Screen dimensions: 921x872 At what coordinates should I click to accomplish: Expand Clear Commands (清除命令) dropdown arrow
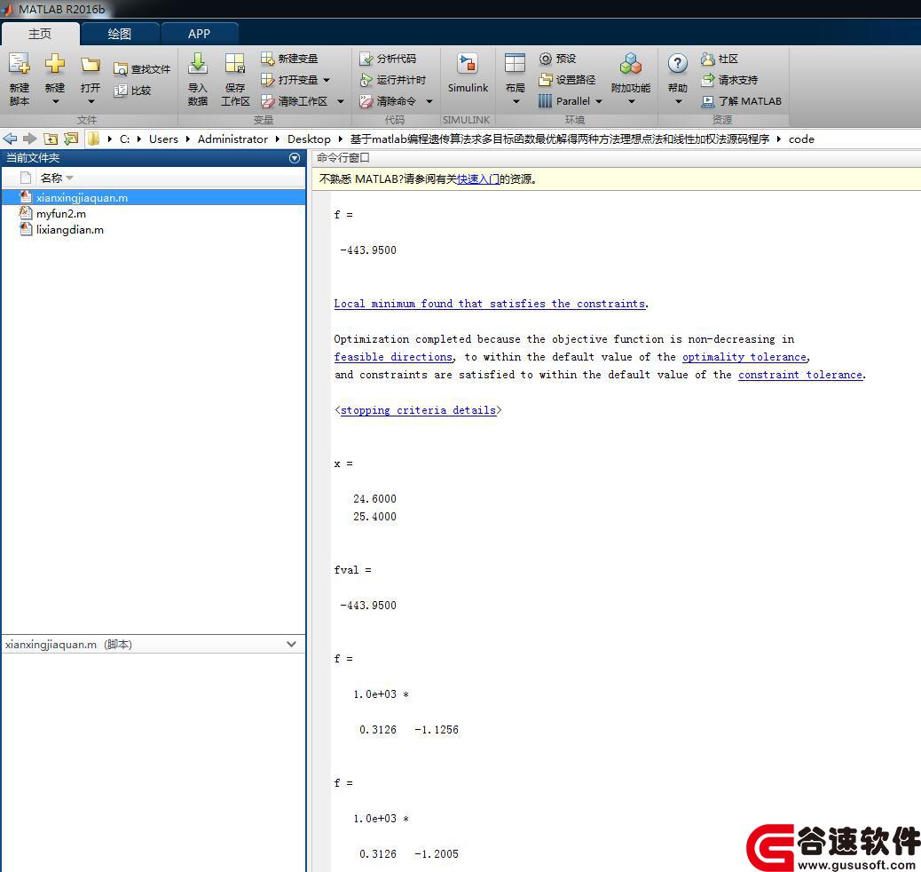pos(429,102)
